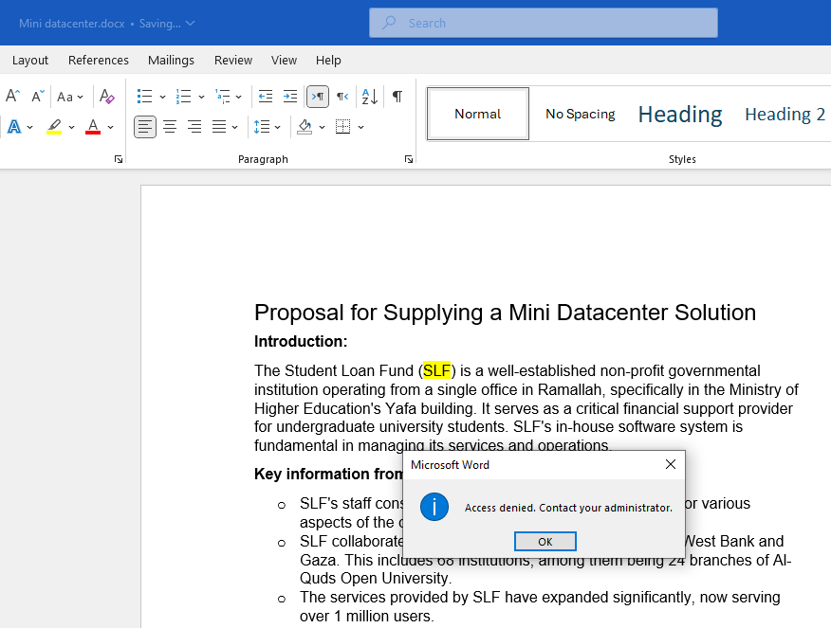
Task: Click OK in Access denied dialog
Action: click(x=545, y=541)
